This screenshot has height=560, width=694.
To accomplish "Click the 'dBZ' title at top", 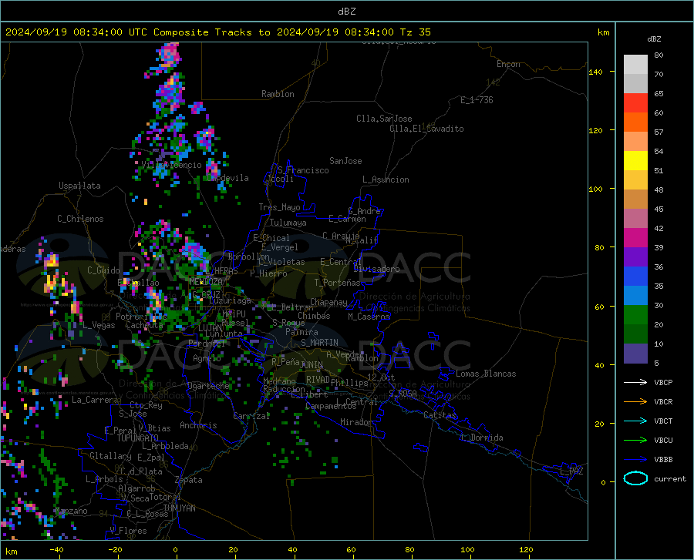I will click(x=346, y=12).
